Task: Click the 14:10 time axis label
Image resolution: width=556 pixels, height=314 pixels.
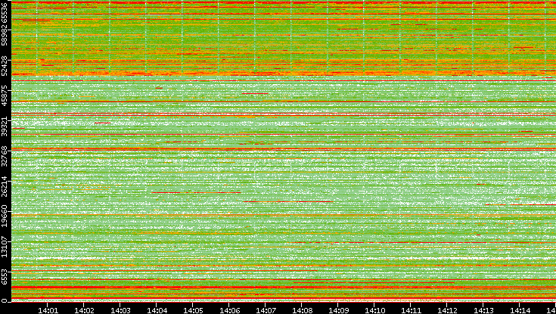Action: [374, 310]
